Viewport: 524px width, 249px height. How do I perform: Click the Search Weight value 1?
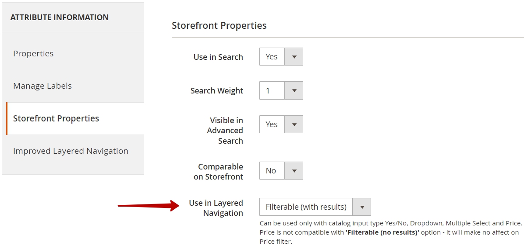(x=272, y=90)
